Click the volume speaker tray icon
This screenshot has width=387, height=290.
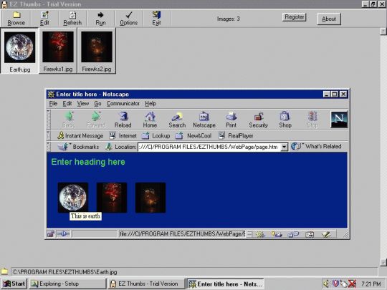[x=327, y=284]
